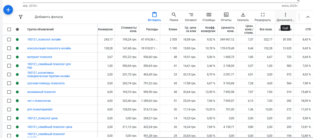This screenshot has width=313, height=138.
Task: Click the Добавить фильтр input field
Action: click(x=49, y=17)
